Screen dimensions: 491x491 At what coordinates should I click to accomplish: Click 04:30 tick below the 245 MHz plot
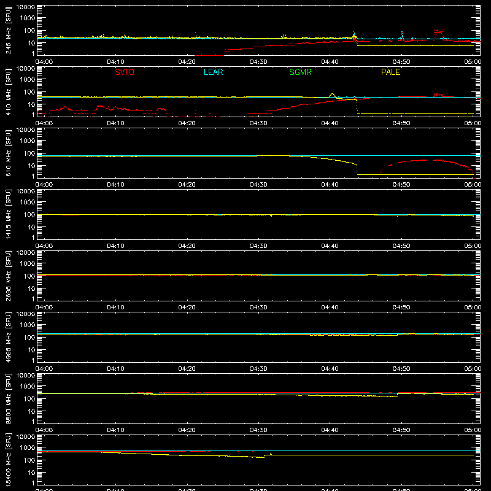pyautogui.click(x=258, y=62)
